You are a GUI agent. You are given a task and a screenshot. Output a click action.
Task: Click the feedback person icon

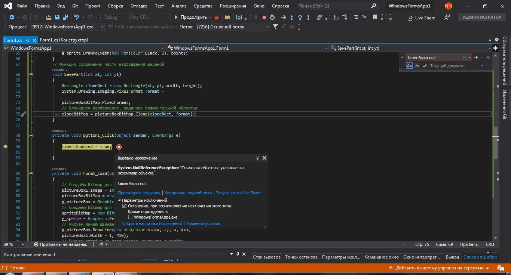pos(447,17)
